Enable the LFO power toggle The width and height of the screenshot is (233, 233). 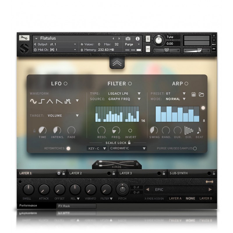pyautogui.click(x=66, y=84)
